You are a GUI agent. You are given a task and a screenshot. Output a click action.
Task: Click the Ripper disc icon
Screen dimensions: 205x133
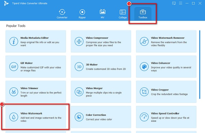pos(82,12)
